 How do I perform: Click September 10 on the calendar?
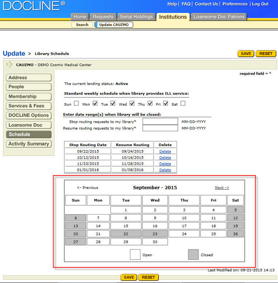tap(184, 218)
